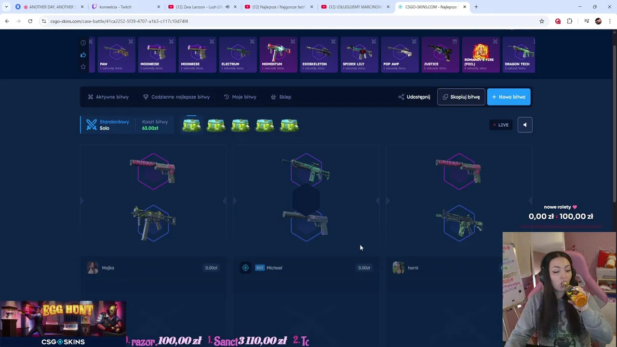Click the recent drops clock icon

(83, 43)
